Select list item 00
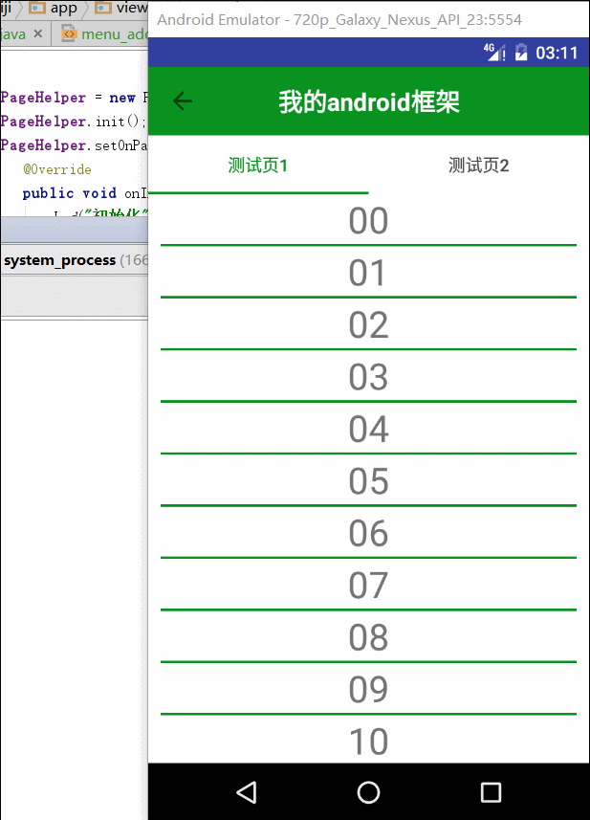590x820 pixels. coord(368,220)
